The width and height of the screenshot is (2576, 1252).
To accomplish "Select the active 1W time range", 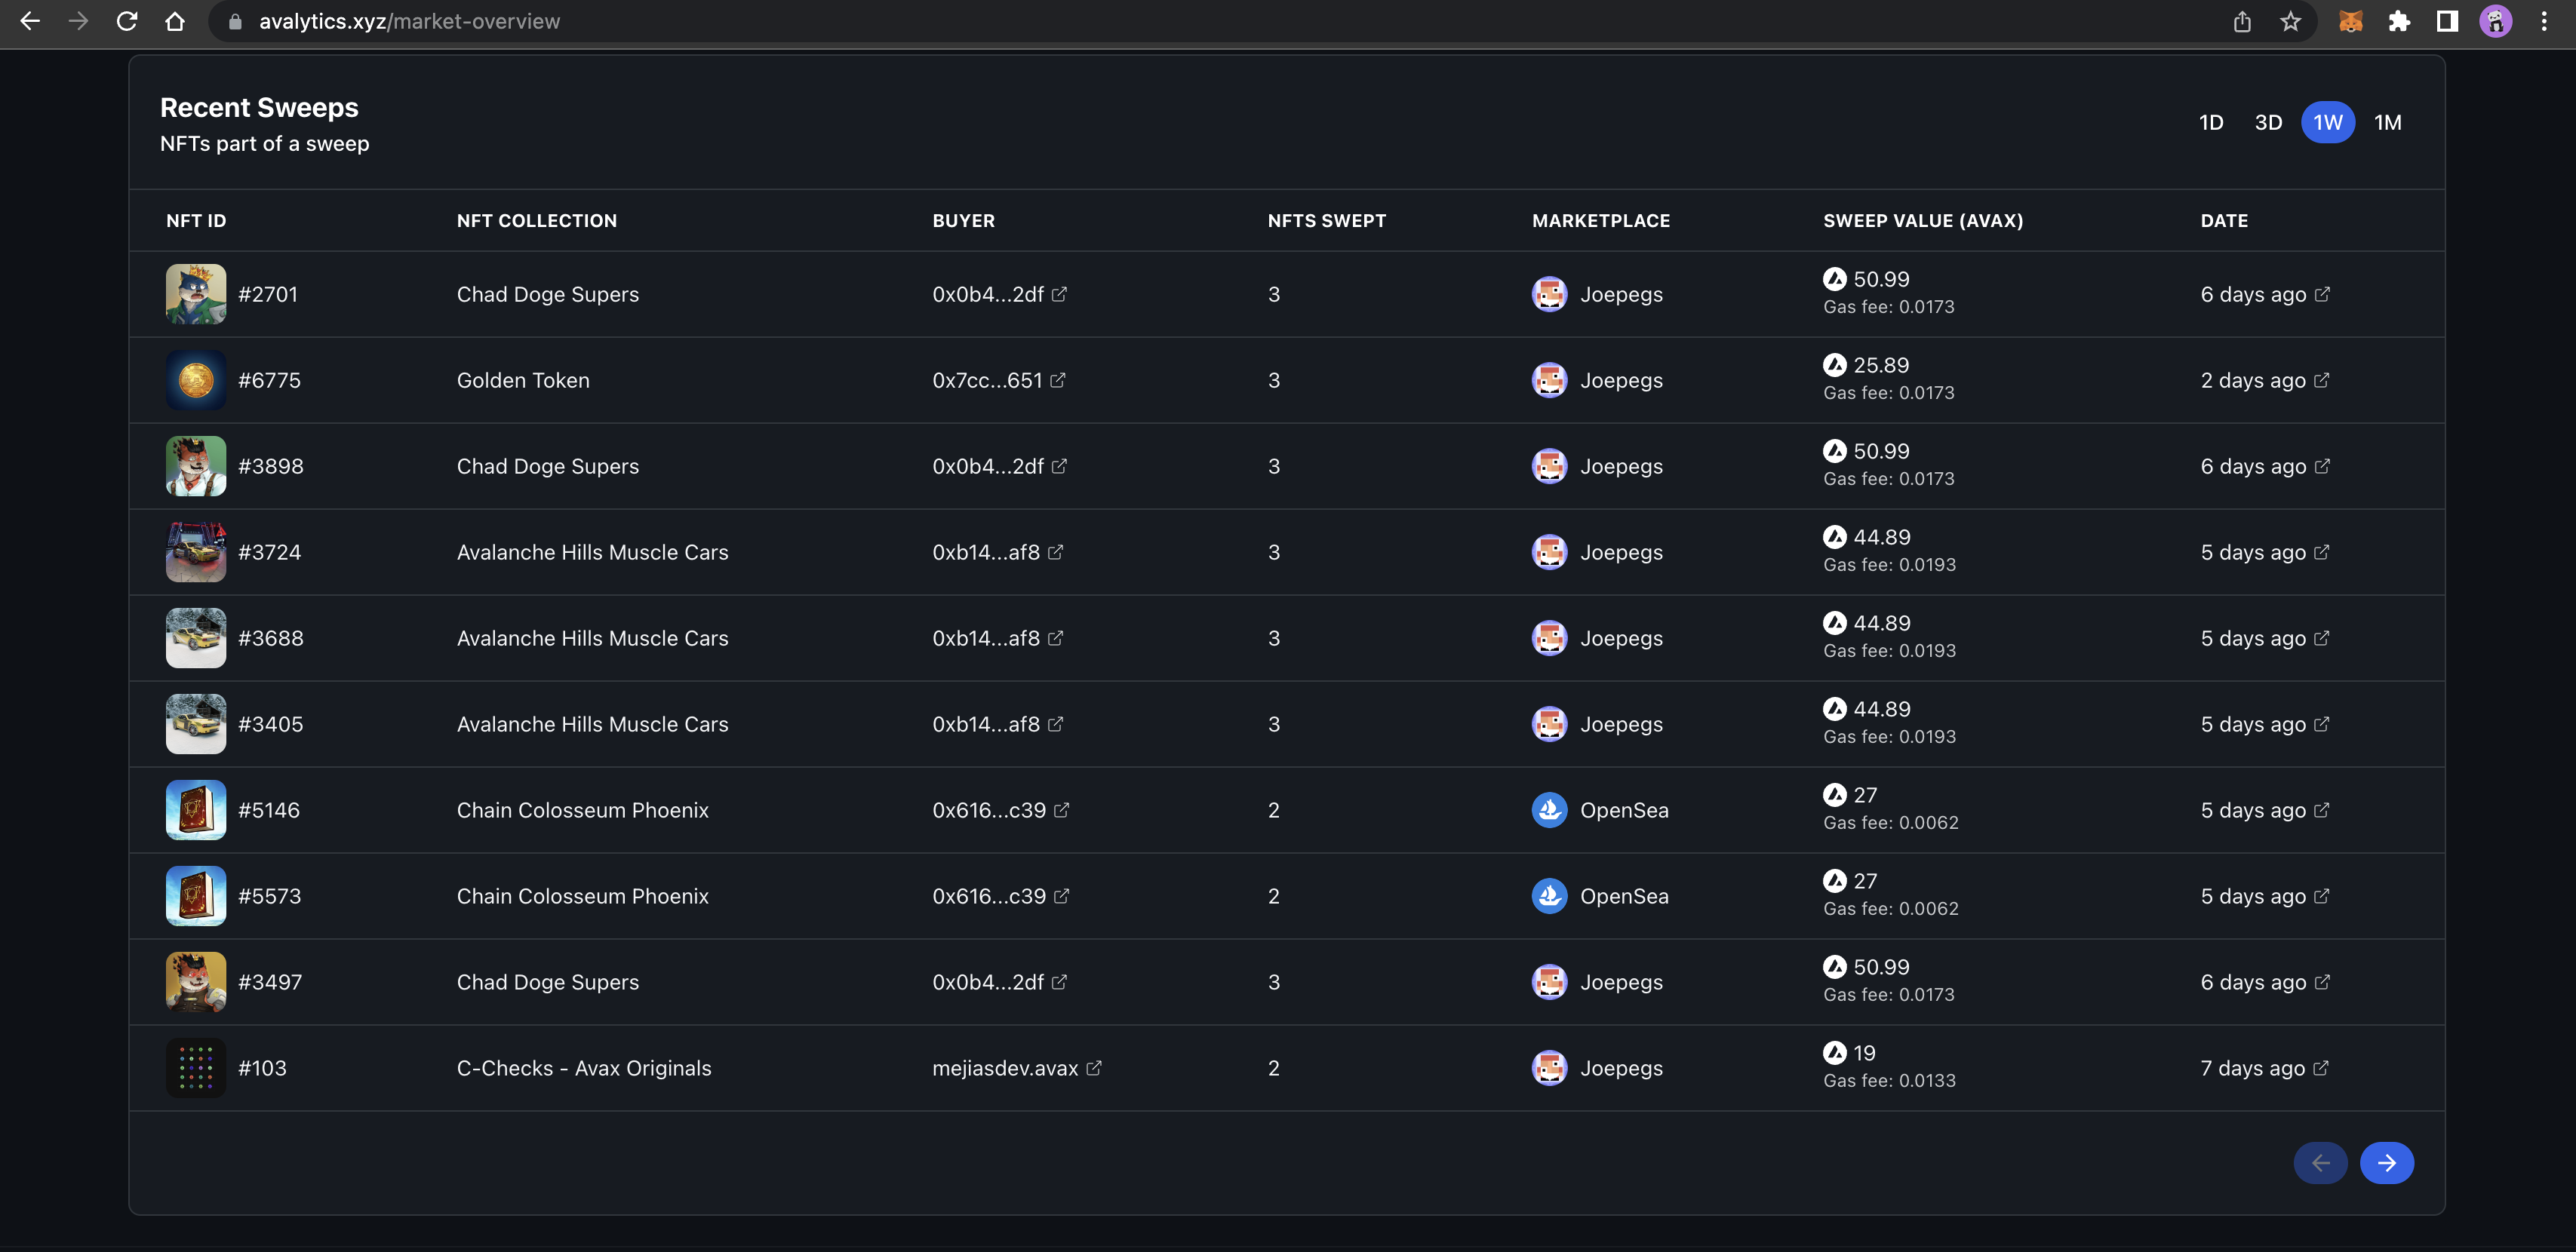I will (x=2327, y=122).
